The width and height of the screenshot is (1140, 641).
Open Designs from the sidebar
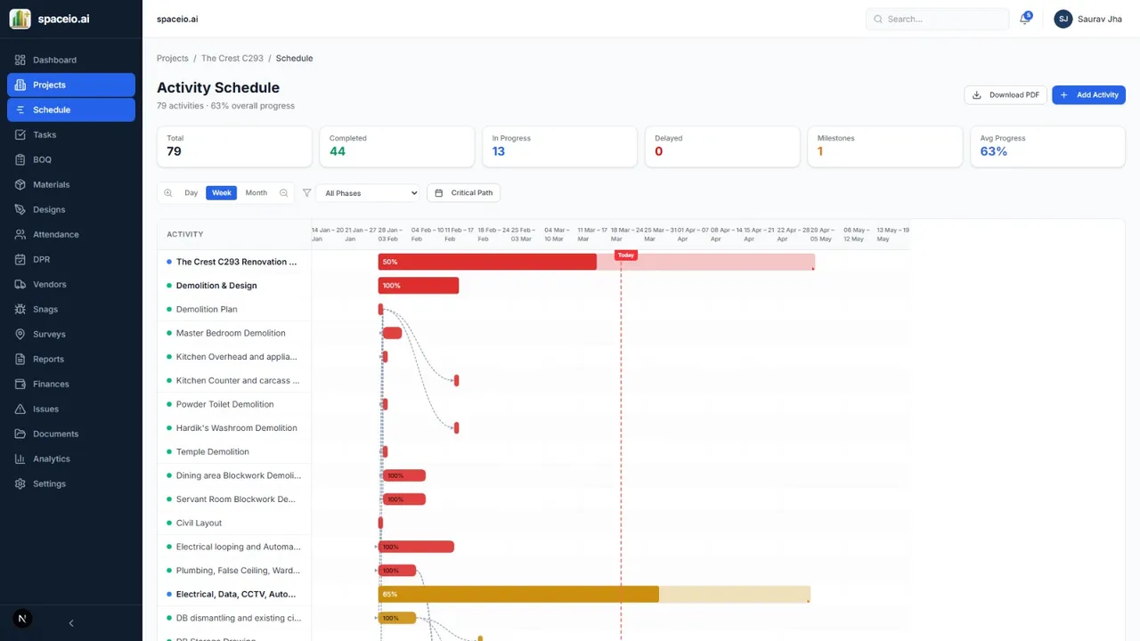71,209
